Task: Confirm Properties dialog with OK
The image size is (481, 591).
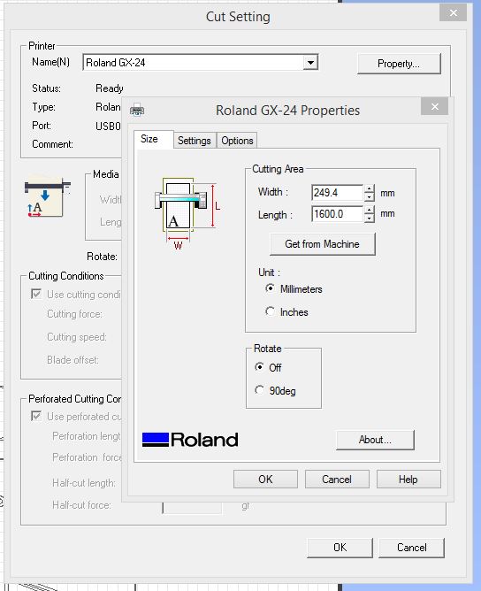Action: click(265, 479)
